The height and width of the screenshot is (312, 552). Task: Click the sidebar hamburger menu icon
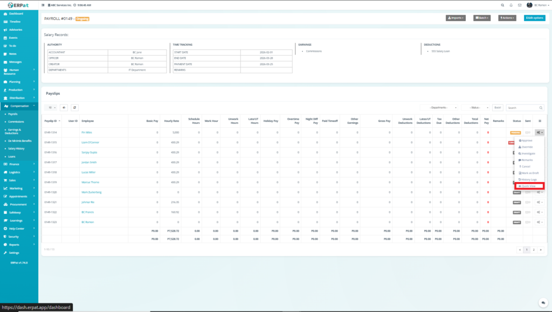tap(44, 5)
